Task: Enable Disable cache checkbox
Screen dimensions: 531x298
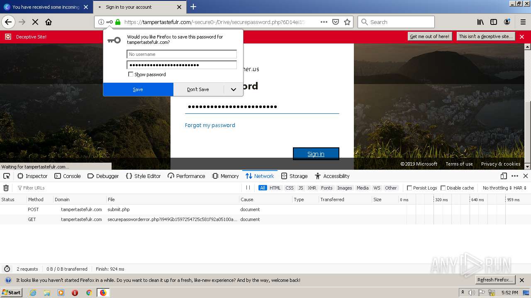Action: tap(443, 188)
